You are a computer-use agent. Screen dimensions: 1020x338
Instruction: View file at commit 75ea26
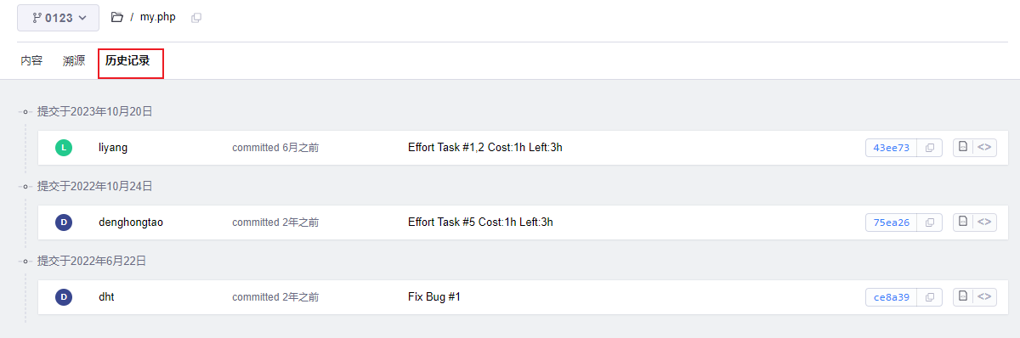[x=963, y=222]
